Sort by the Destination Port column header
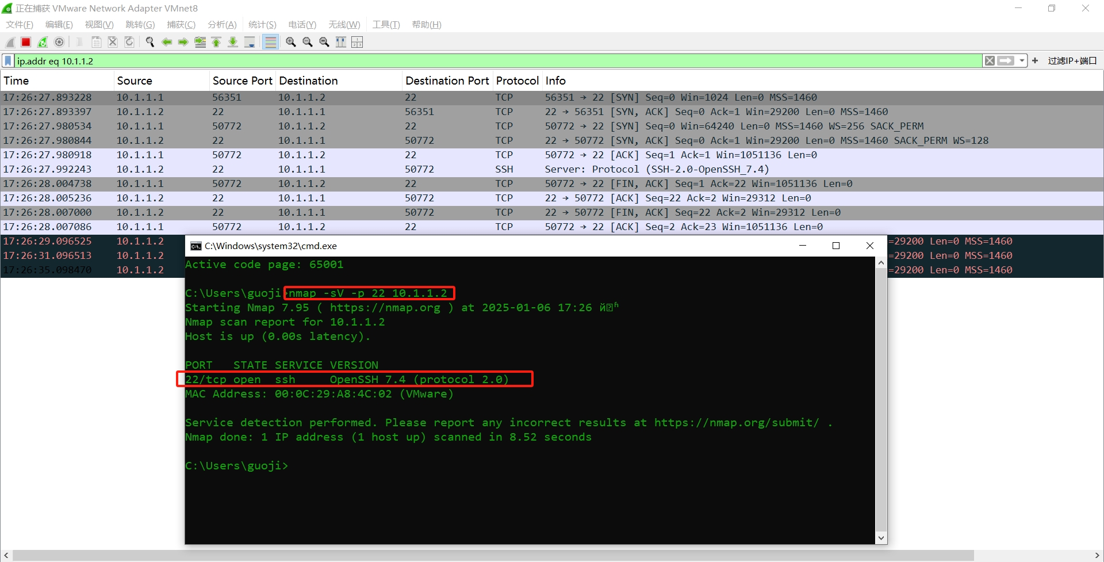1104x562 pixels. (x=447, y=81)
